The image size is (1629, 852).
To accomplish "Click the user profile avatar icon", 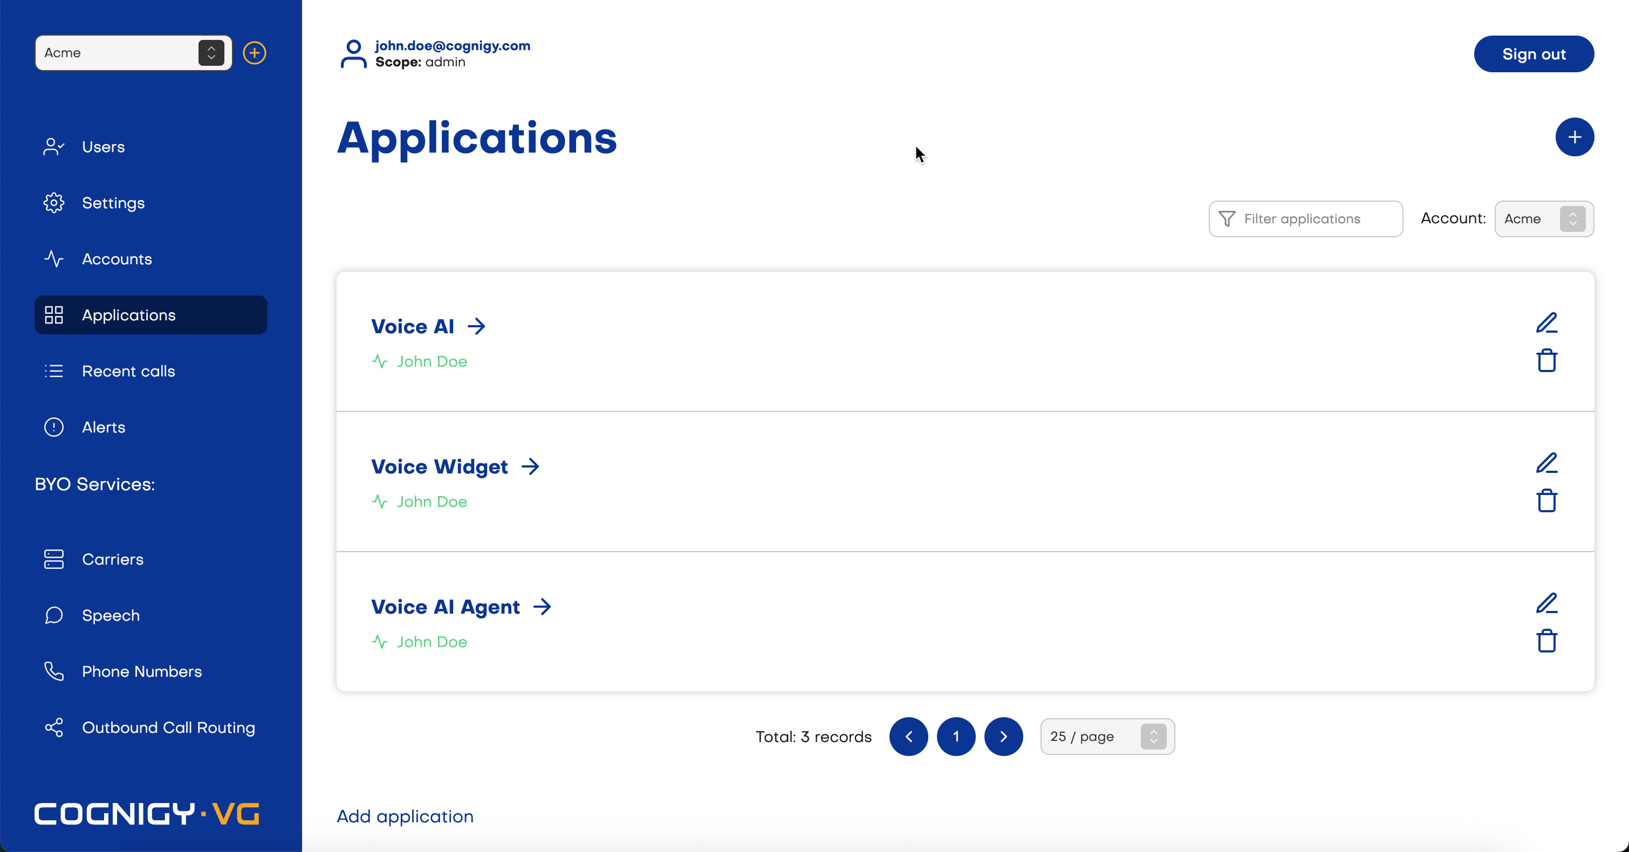I will point(353,54).
